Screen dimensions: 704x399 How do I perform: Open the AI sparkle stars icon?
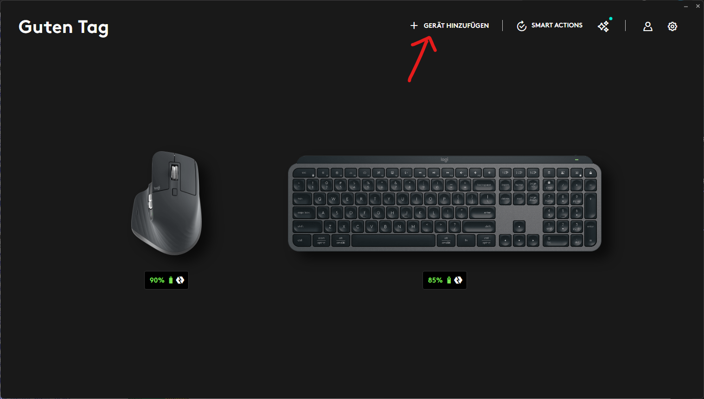(603, 26)
